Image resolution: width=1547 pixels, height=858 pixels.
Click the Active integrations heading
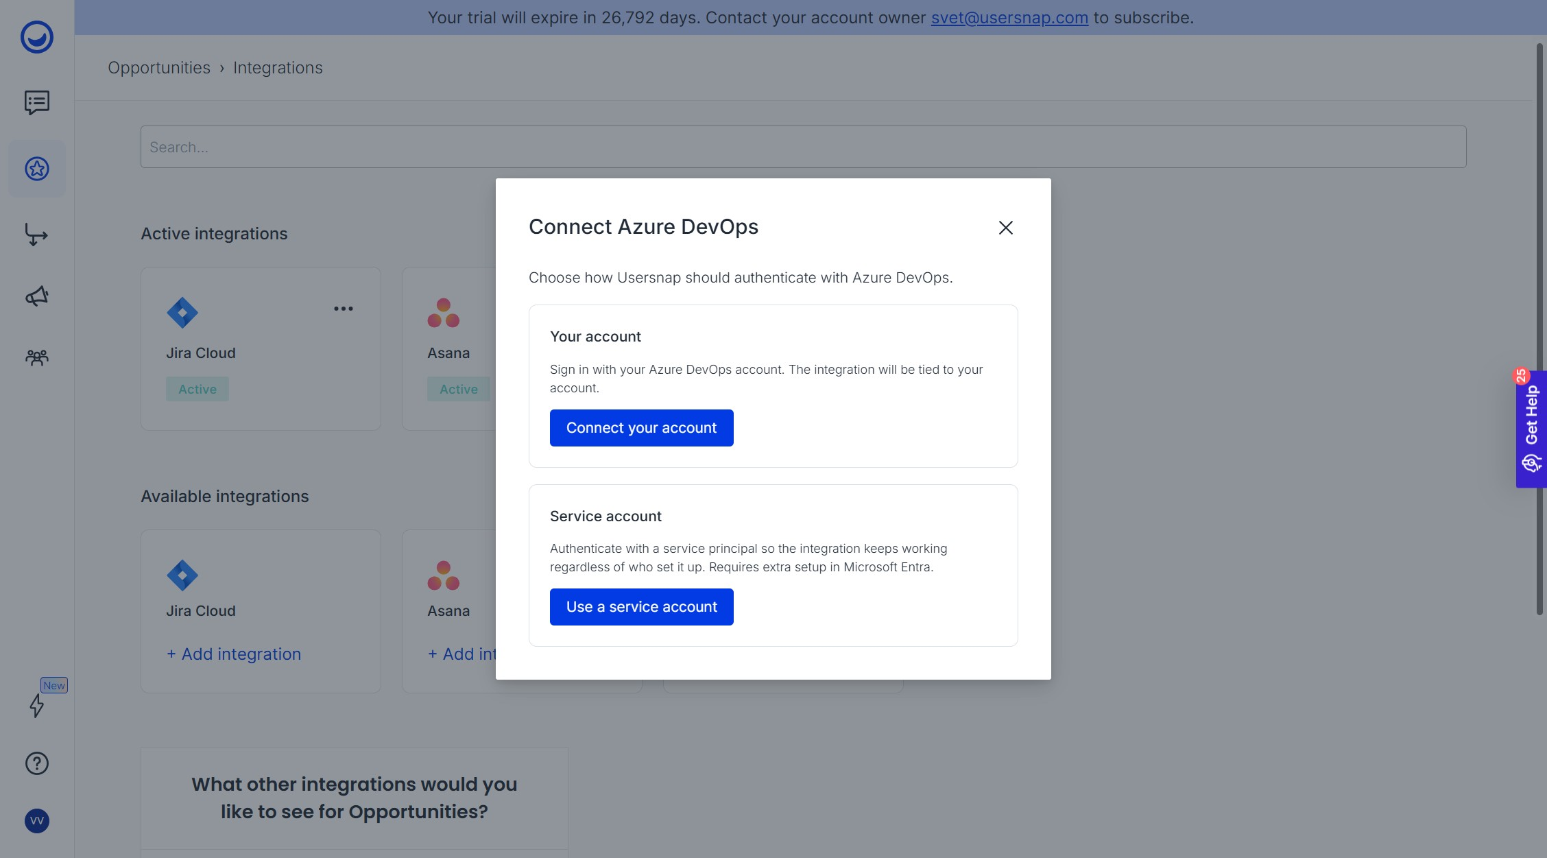(214, 234)
